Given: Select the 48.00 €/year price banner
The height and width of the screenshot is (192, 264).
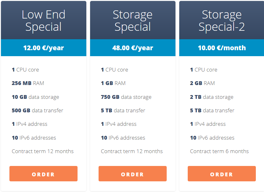Looking at the screenshot, I should coord(132,48).
